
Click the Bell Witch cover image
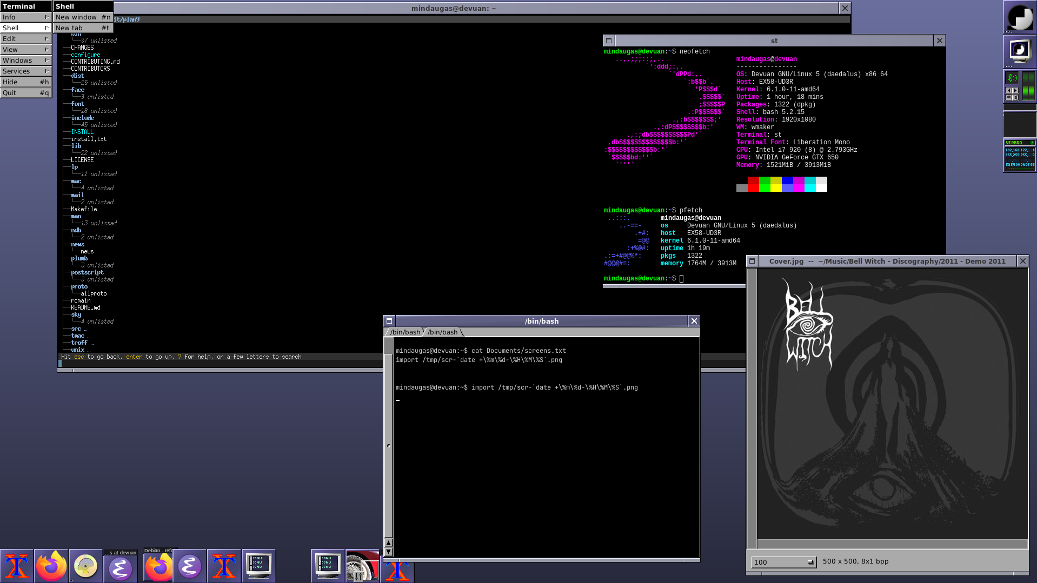point(893,404)
